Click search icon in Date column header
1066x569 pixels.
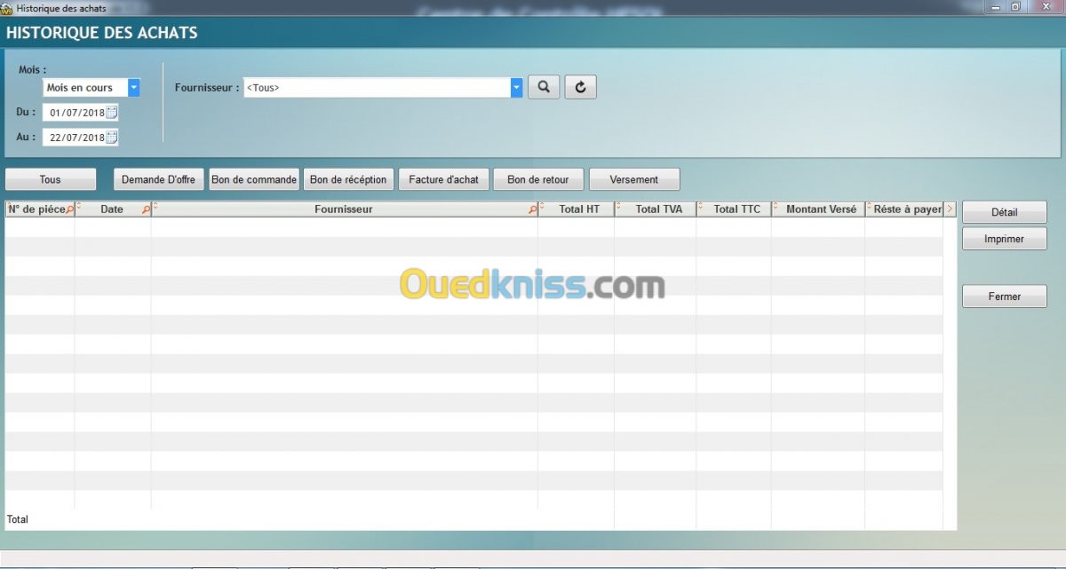click(146, 210)
